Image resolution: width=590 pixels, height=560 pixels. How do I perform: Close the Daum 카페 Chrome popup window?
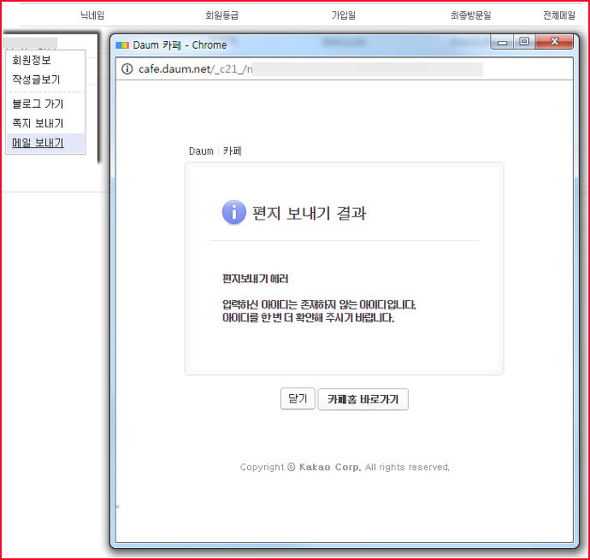[554, 42]
